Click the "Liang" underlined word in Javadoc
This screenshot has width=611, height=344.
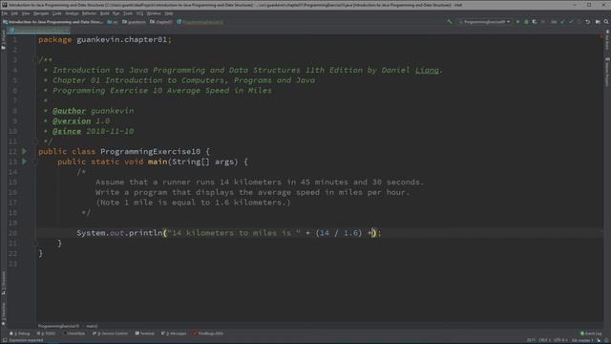coord(427,70)
